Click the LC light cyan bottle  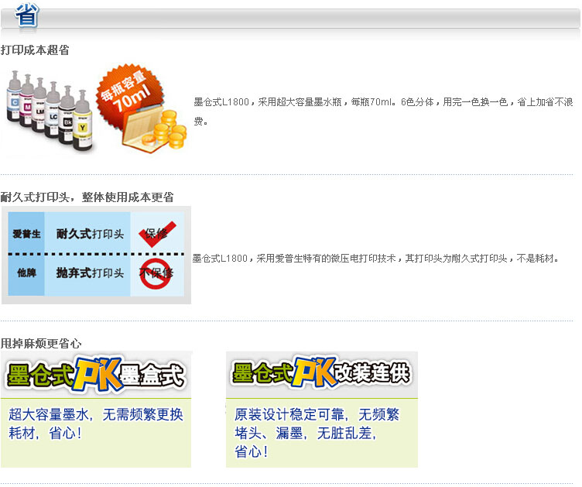click(53, 110)
